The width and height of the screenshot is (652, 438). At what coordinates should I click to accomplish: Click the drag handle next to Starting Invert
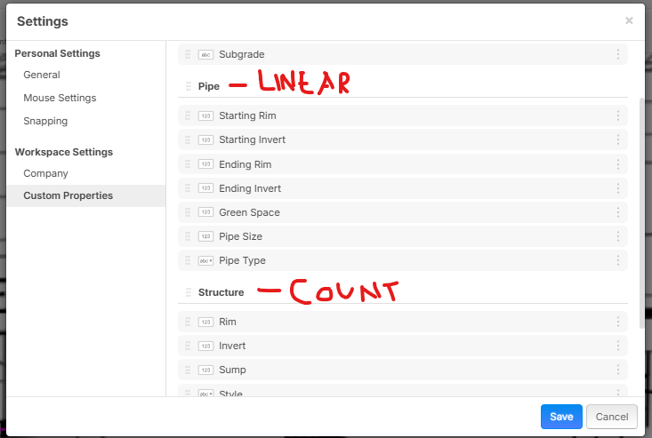tap(188, 139)
